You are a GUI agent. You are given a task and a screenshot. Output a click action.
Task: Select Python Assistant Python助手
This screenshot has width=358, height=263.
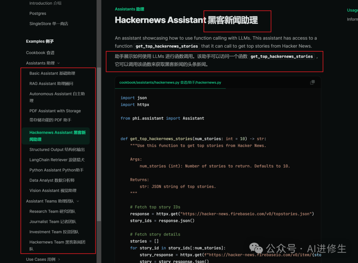tap(56, 170)
